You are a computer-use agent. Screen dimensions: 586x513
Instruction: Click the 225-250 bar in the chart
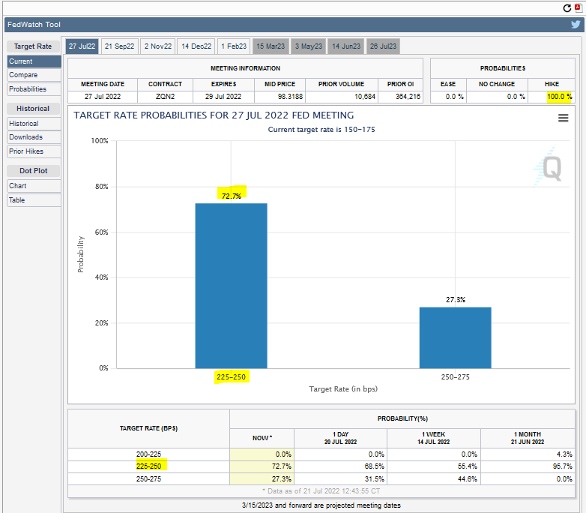(x=231, y=286)
